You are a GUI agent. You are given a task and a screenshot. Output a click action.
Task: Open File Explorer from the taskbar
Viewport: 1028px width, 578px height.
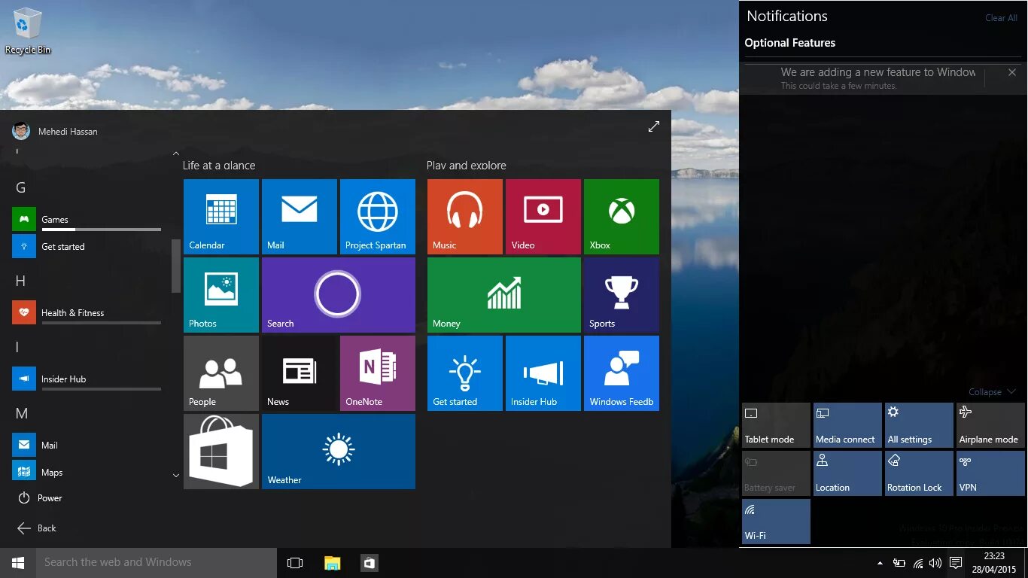pos(332,563)
